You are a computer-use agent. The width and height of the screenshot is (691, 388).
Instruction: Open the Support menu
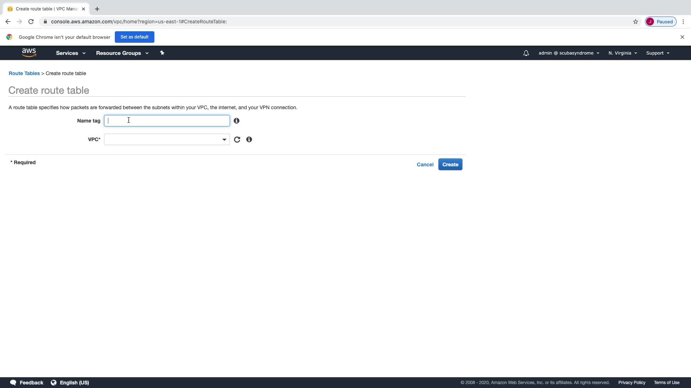658,53
